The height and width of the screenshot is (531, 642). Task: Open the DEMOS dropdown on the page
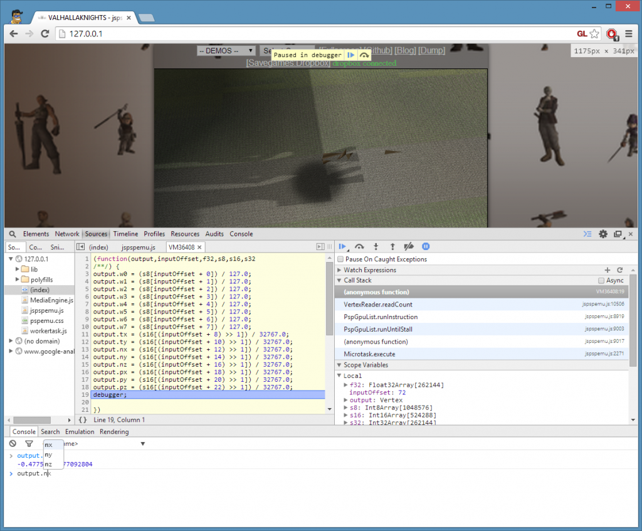[226, 51]
